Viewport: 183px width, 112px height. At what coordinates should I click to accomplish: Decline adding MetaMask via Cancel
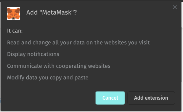coord(110,98)
